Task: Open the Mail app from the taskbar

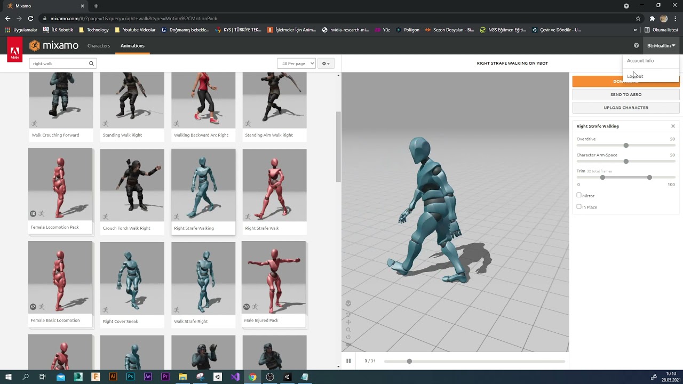Action: (x=61, y=377)
